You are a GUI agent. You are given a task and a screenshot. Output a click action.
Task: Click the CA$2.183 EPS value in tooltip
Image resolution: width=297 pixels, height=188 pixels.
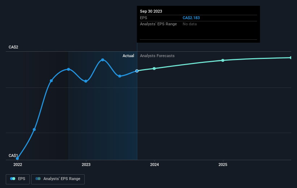point(191,18)
